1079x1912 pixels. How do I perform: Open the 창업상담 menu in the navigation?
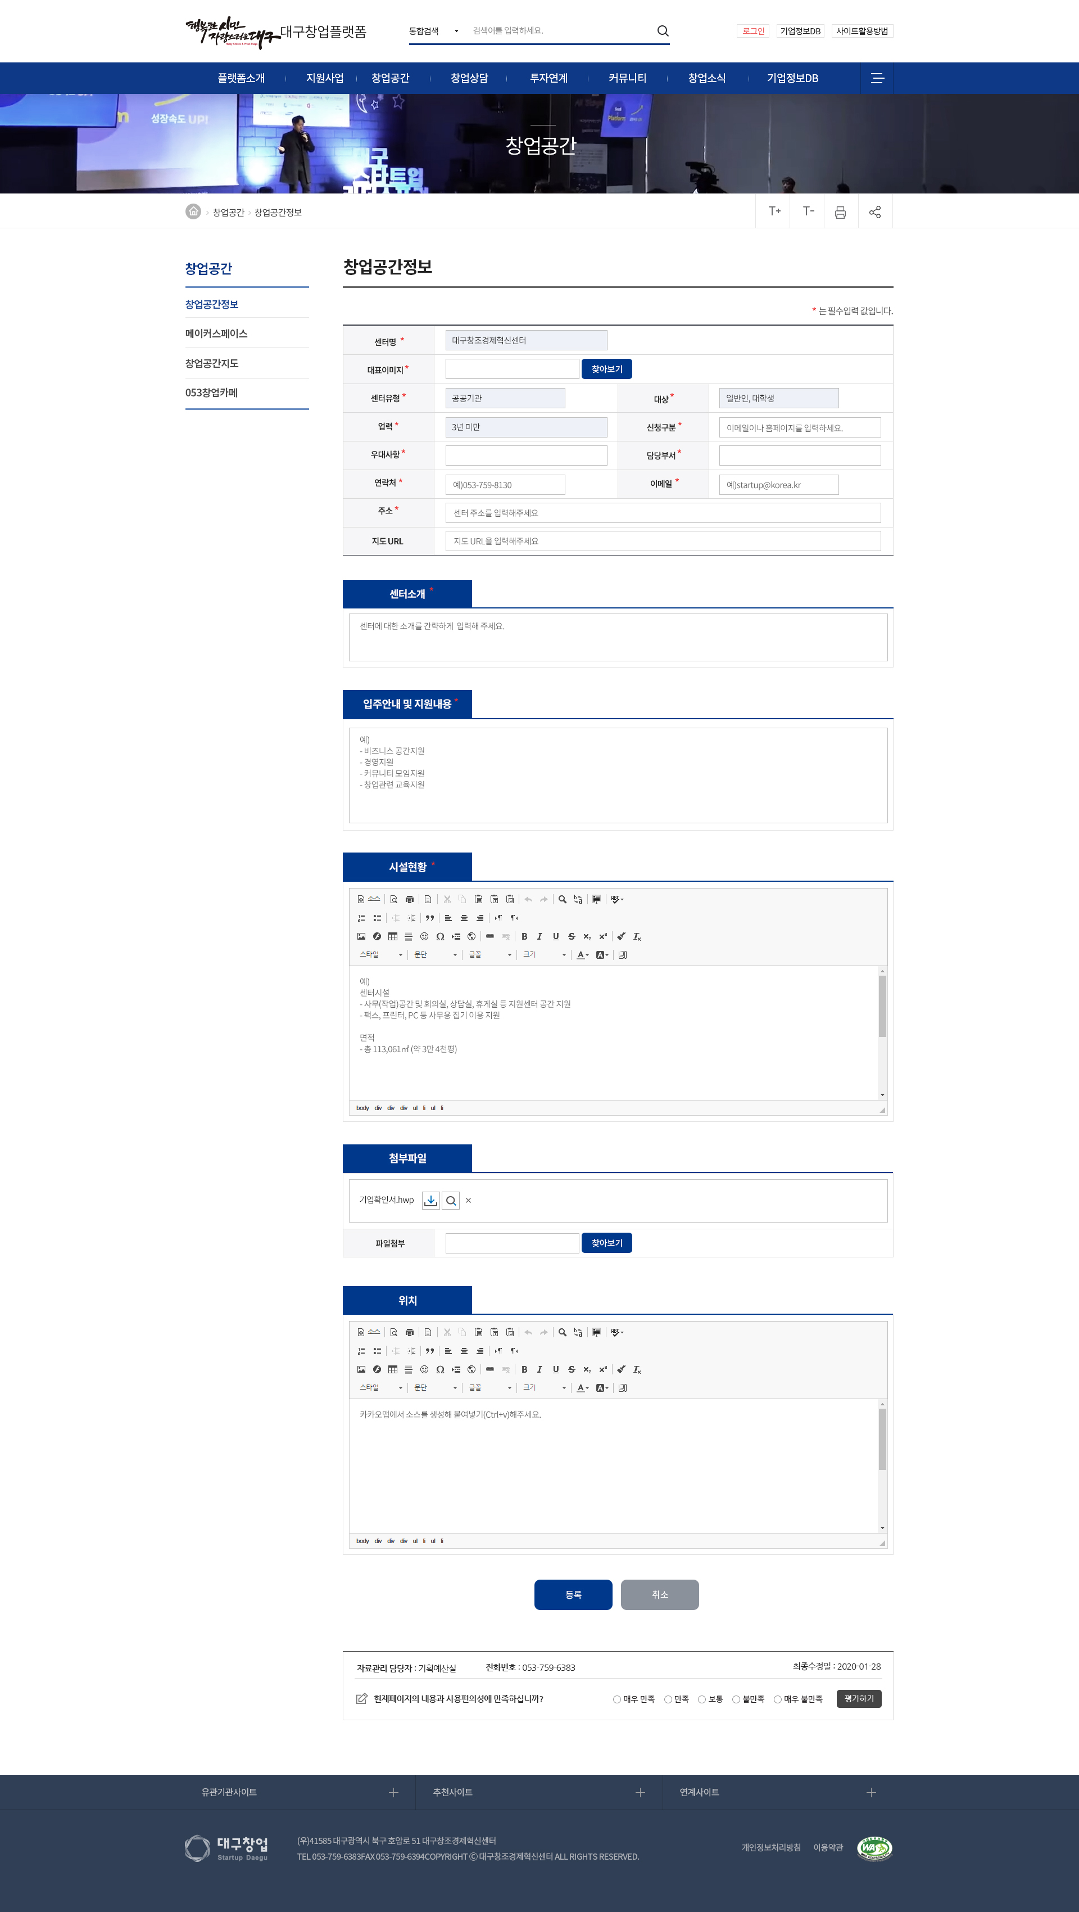[469, 78]
